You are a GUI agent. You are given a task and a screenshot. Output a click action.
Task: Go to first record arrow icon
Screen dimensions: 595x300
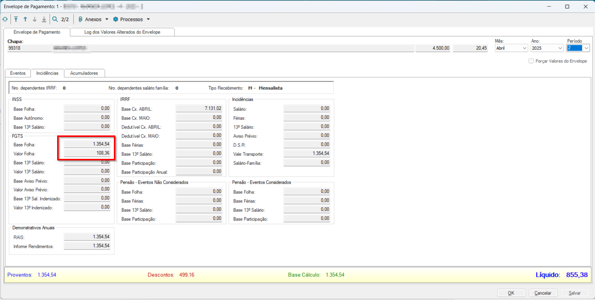(x=16, y=19)
